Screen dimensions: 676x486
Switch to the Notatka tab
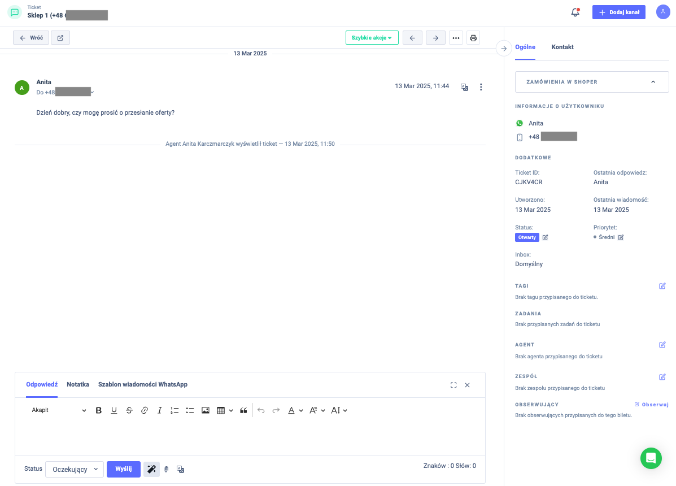[x=78, y=384]
